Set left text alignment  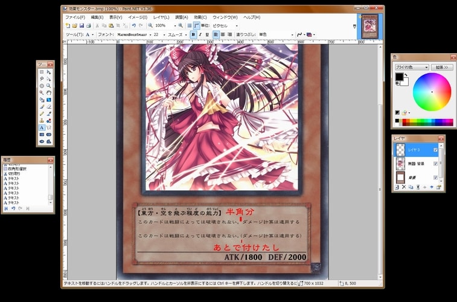click(216, 34)
